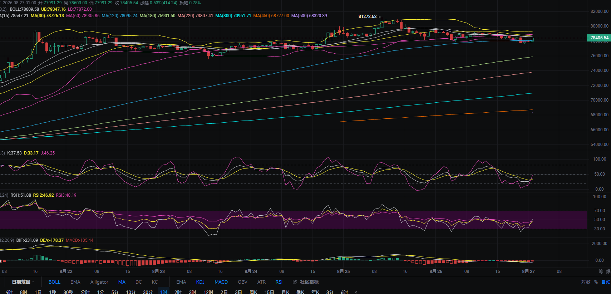Switch to the 15日 timeframe
Image resolution: width=611 pixels, height=294 pixels.
269,292
